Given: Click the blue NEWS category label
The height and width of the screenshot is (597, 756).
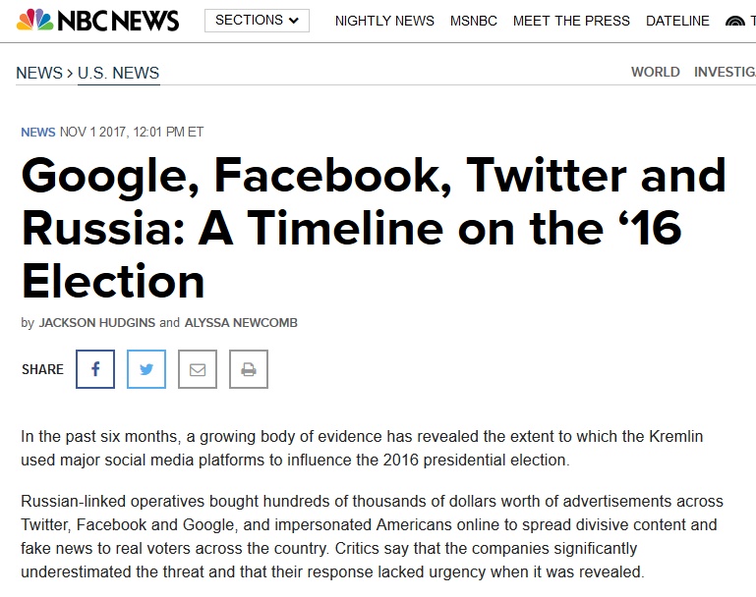Looking at the screenshot, I should click(38, 132).
